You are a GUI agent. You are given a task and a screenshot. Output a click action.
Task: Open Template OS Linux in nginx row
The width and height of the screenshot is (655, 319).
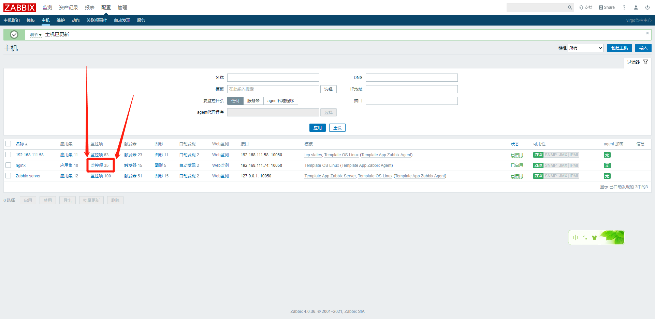pyautogui.click(x=322, y=165)
